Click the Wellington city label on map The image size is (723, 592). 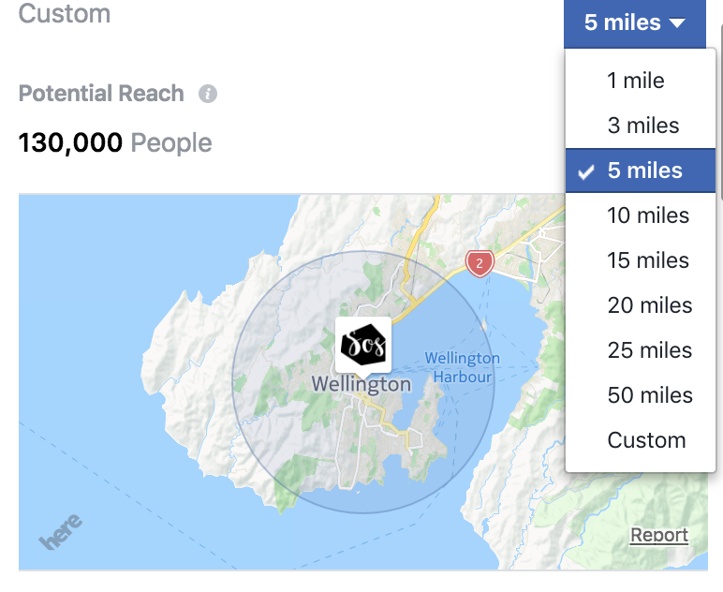[361, 385]
